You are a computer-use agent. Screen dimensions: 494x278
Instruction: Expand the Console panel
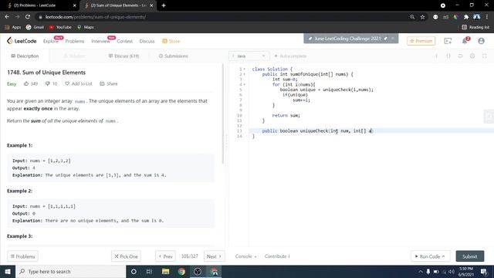click(245, 256)
